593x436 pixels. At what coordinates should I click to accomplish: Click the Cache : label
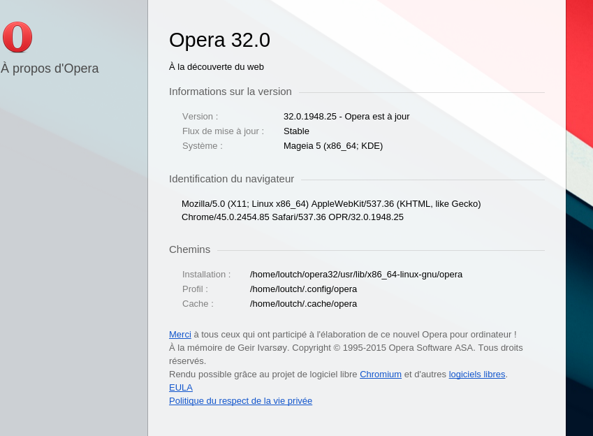pos(198,304)
